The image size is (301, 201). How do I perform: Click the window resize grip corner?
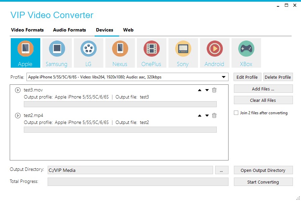click(x=298, y=198)
